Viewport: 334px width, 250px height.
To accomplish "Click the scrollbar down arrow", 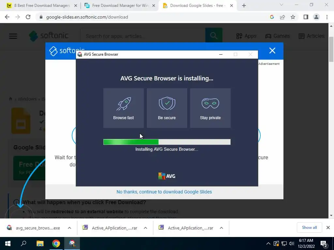I will (x=331, y=215).
